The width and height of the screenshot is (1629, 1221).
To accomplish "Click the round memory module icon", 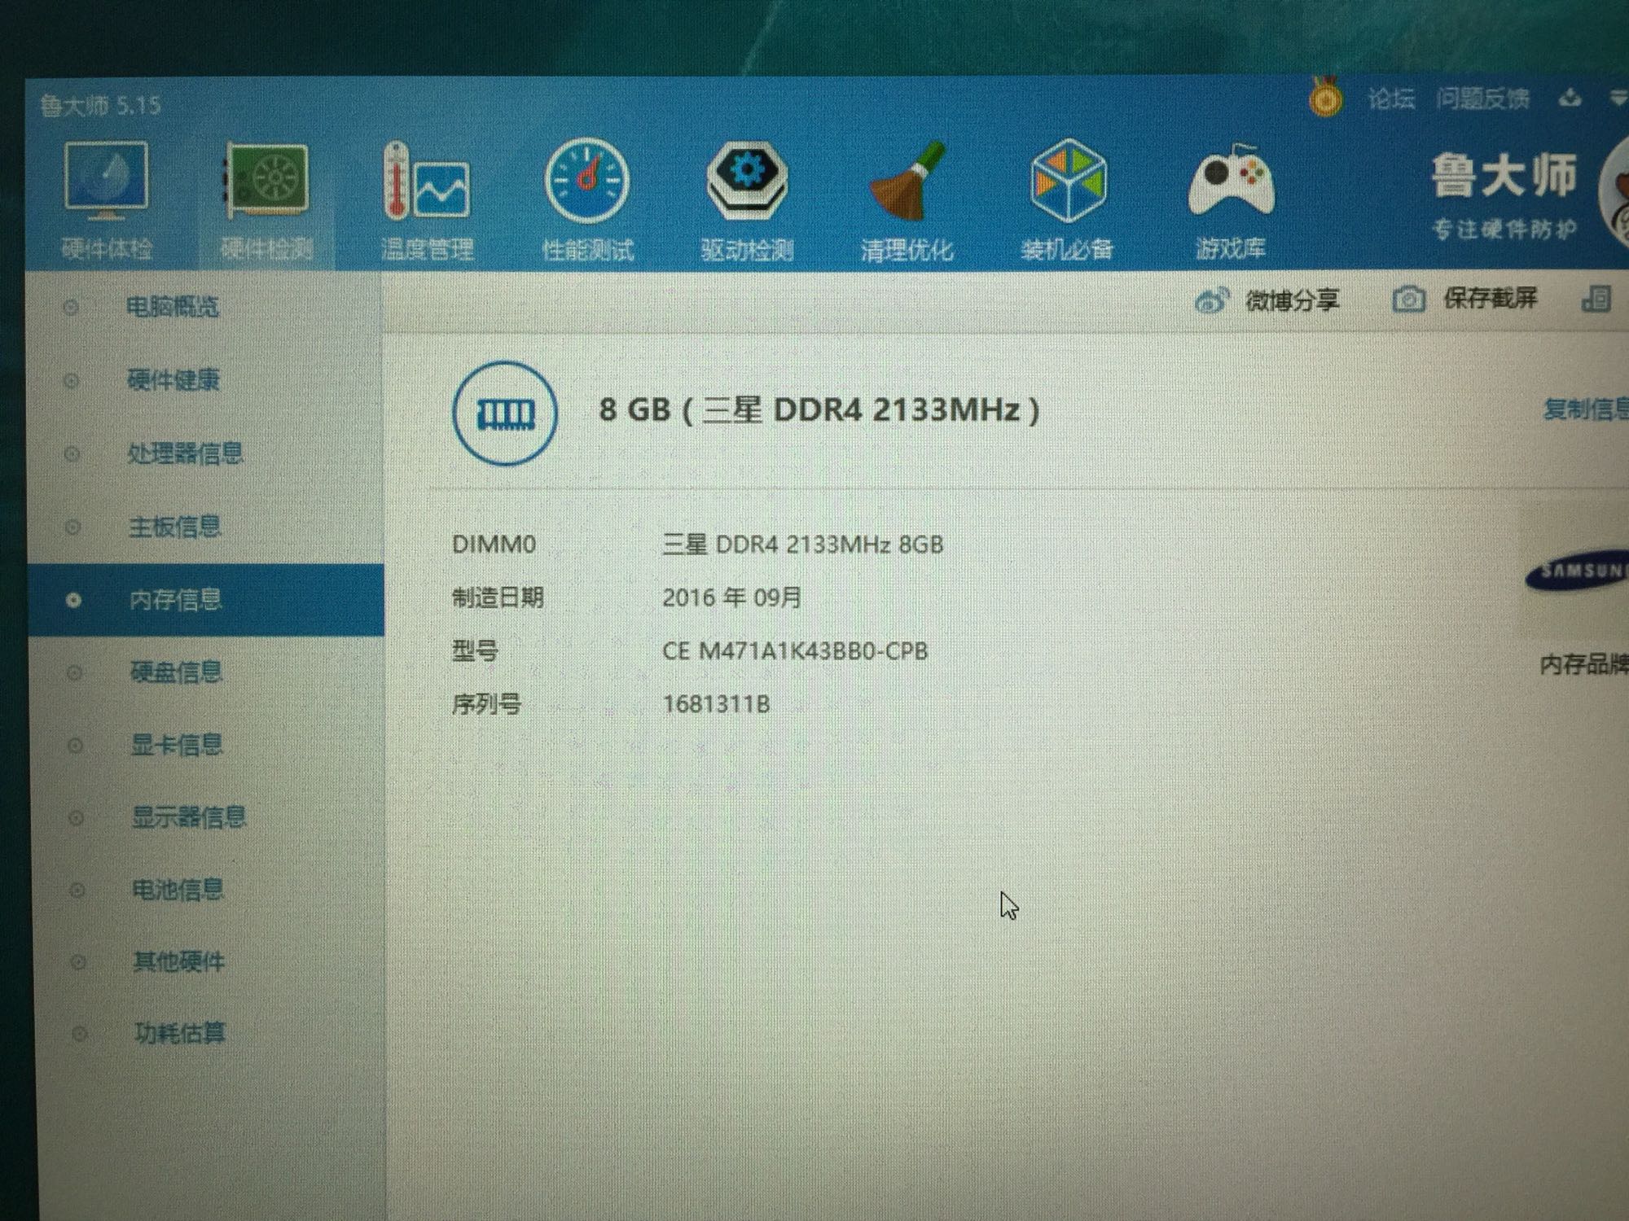I will tap(505, 413).
